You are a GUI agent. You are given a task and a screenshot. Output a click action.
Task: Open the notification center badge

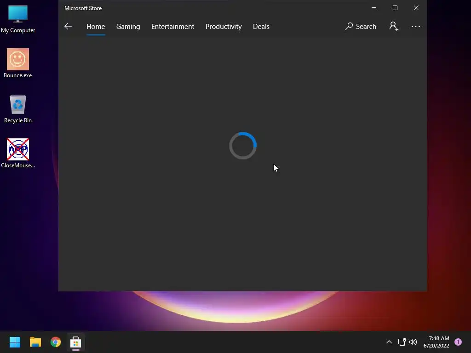coord(458,342)
